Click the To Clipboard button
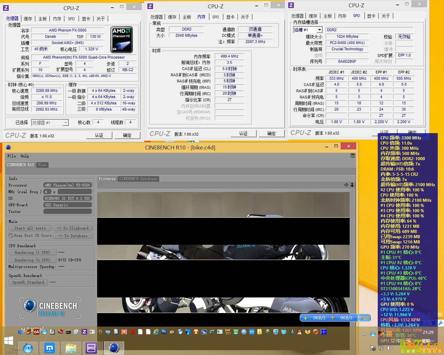 click(73, 228)
